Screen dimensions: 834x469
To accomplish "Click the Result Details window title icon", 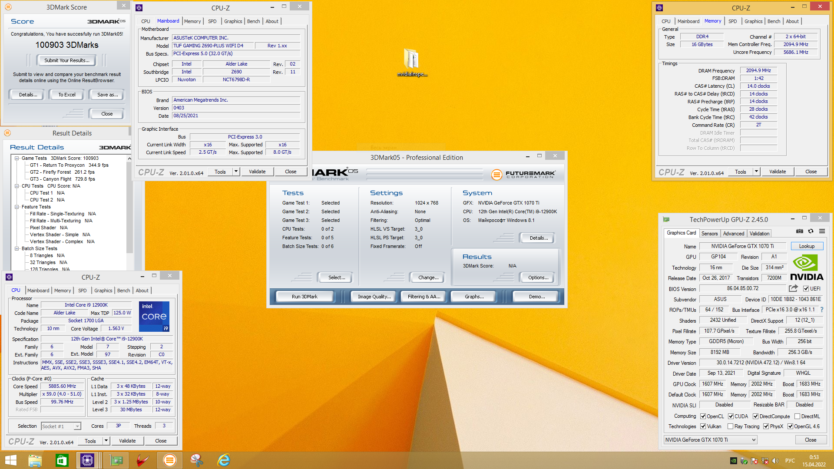I will click(x=7, y=133).
